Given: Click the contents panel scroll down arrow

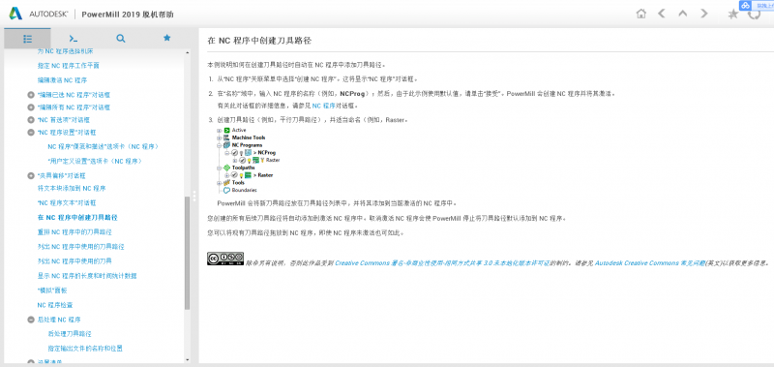Looking at the screenshot, I should [187, 360].
